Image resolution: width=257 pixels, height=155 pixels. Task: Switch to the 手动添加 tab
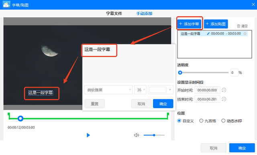pos(144,13)
